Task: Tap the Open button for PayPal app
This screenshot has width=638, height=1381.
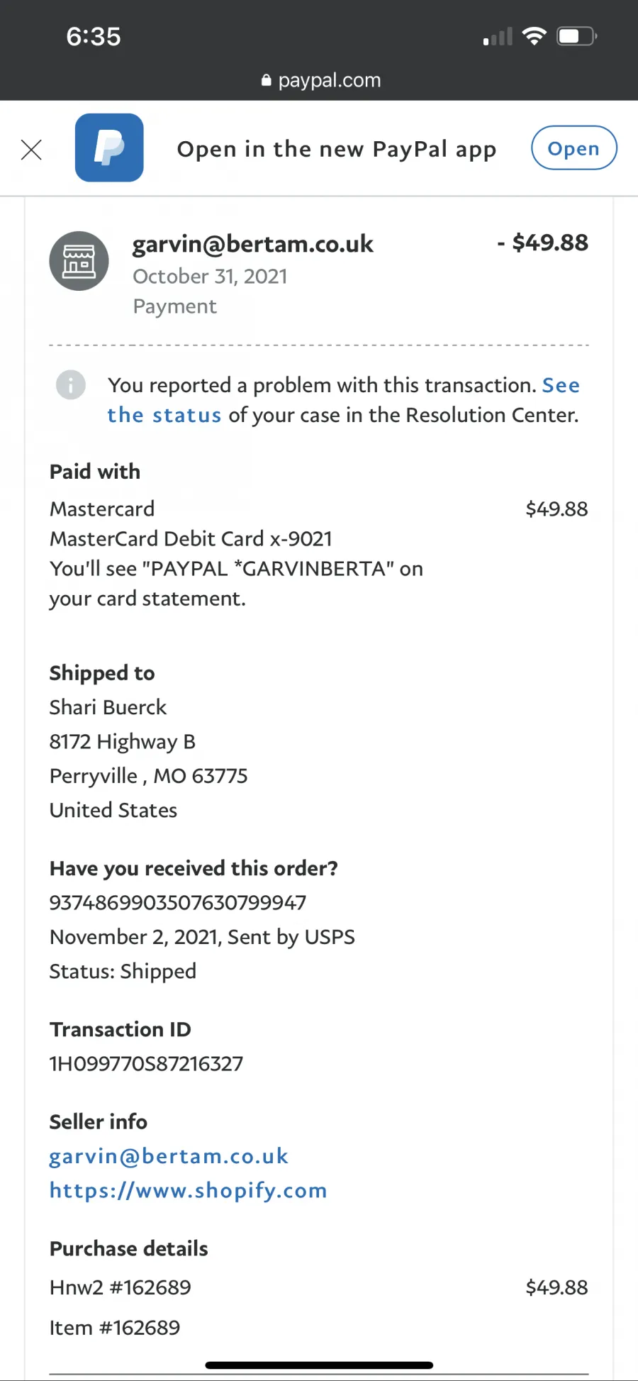Action: pyautogui.click(x=574, y=148)
